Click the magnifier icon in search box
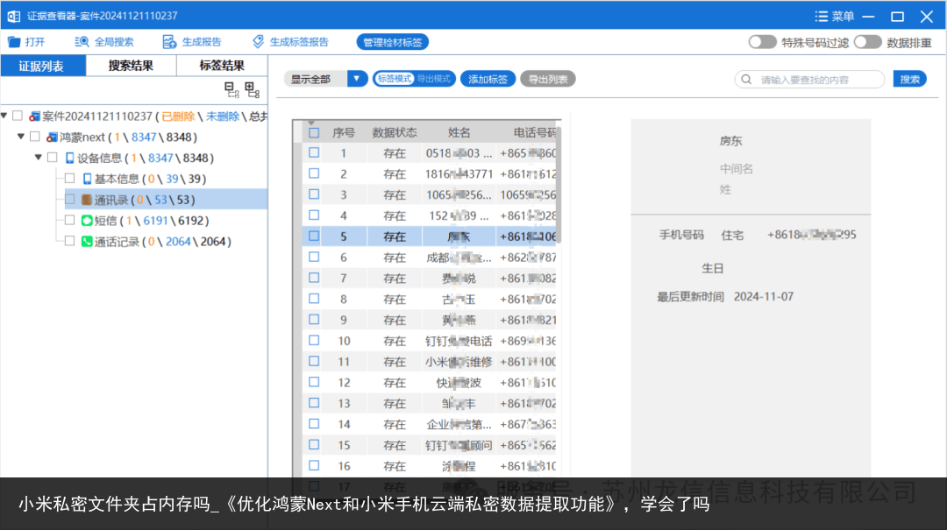The image size is (947, 530). (x=746, y=80)
